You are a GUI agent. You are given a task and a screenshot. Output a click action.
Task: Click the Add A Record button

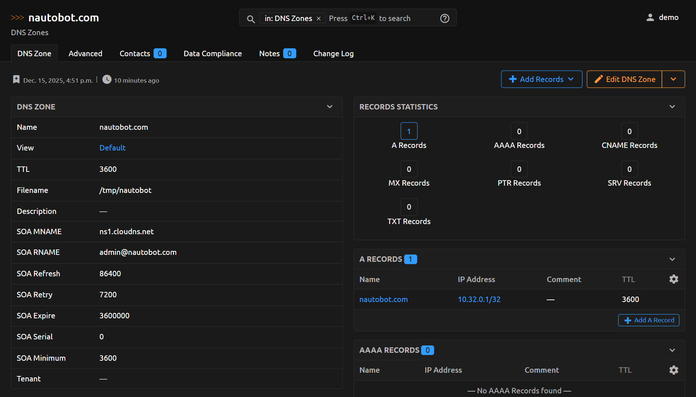(x=649, y=320)
